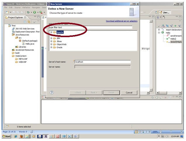Screen dimensions: 186x141
Task: Click the media player icon in taskbar
Action: [34, 136]
